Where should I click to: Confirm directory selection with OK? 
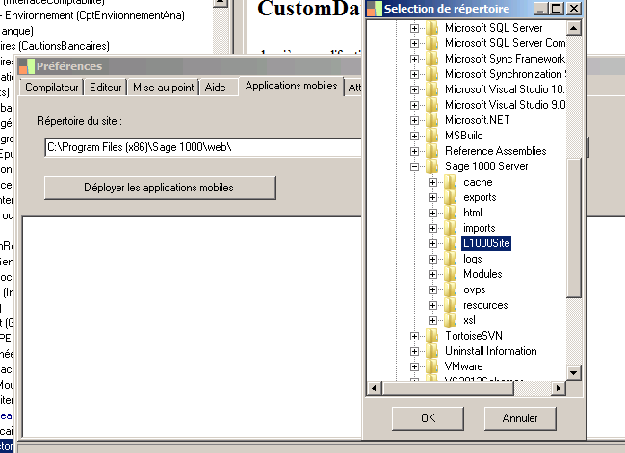click(x=429, y=418)
